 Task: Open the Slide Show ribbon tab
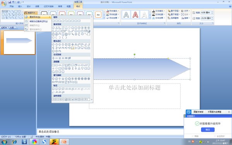[x=49, y=6]
